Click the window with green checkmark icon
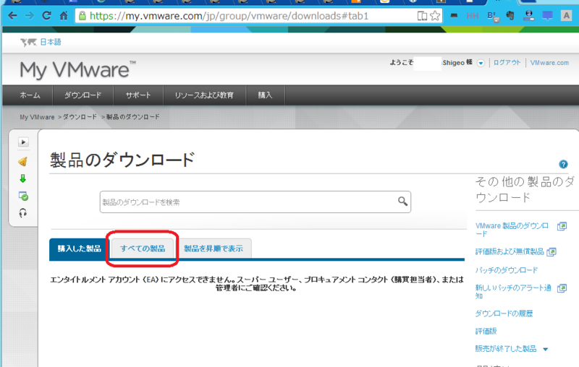The image size is (579, 367). pos(23,196)
